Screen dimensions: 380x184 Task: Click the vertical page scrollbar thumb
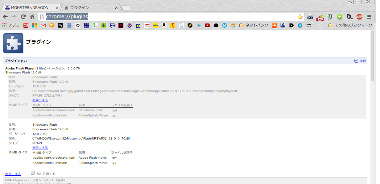pos(373,56)
